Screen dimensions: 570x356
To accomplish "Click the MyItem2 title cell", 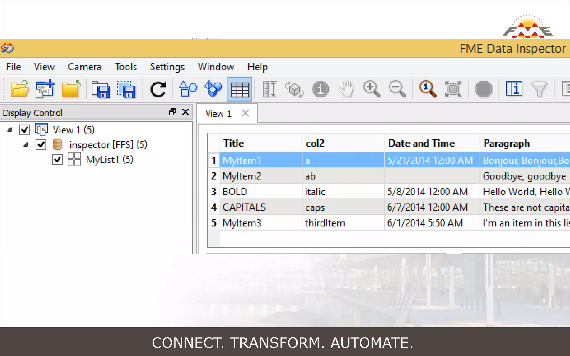I will click(261, 176).
